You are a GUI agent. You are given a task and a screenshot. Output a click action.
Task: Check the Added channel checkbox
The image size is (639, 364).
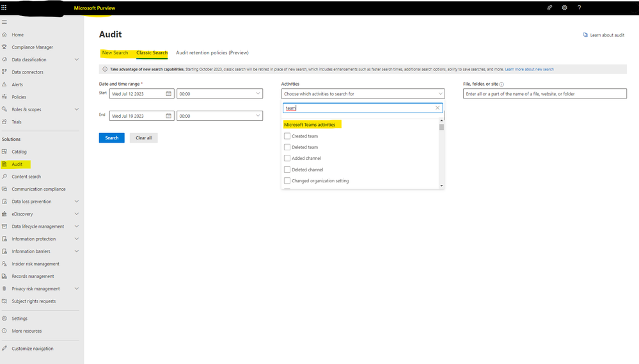point(287,158)
